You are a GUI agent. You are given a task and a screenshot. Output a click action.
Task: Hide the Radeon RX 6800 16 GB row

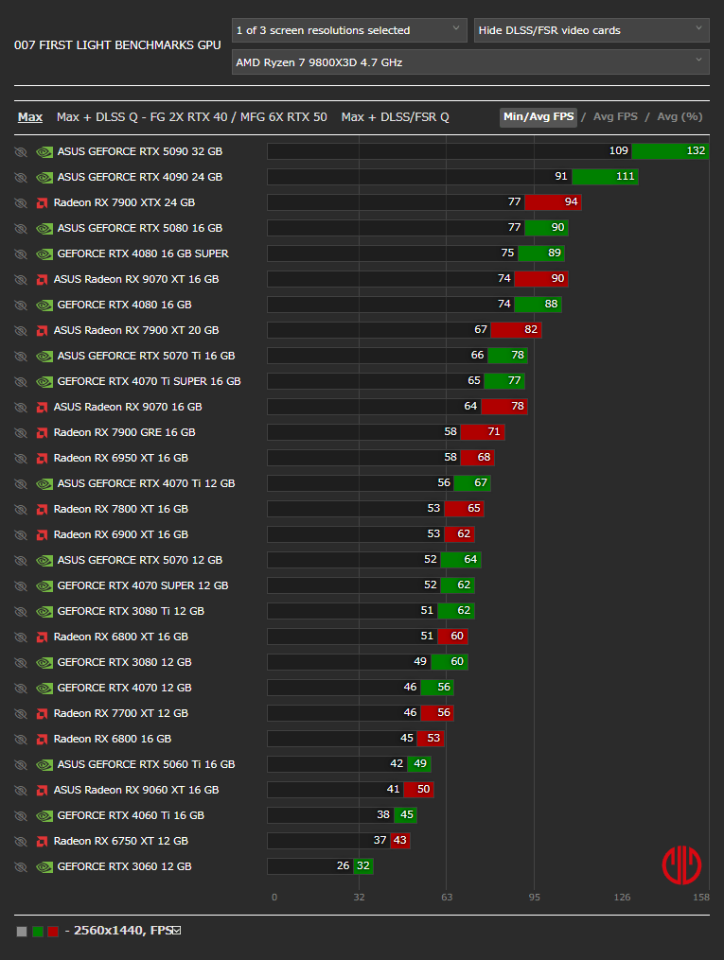(21, 740)
